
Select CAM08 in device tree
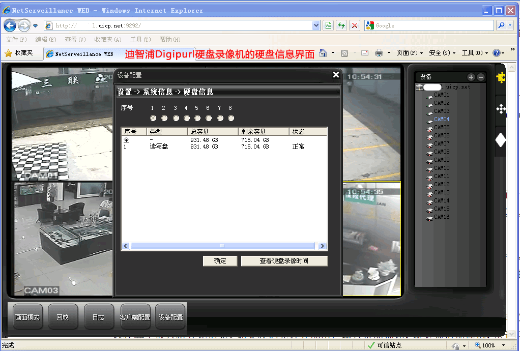pyautogui.click(x=442, y=152)
